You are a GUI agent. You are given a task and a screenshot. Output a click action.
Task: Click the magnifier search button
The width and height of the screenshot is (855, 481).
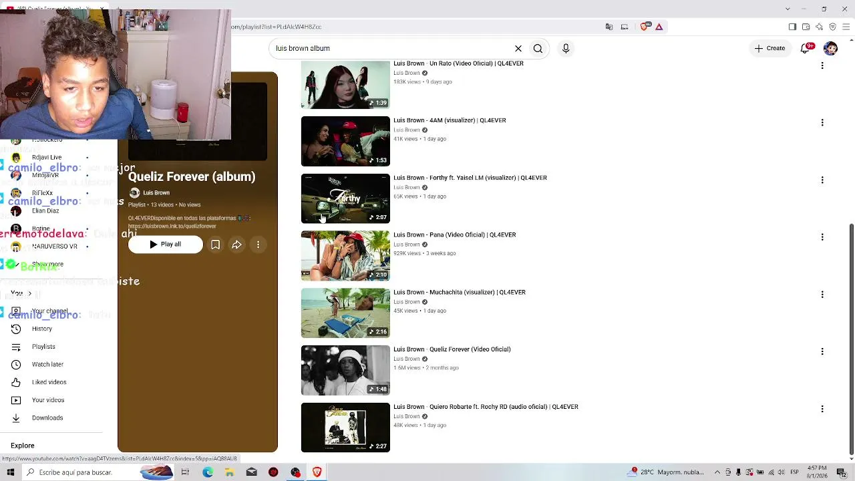coord(538,48)
